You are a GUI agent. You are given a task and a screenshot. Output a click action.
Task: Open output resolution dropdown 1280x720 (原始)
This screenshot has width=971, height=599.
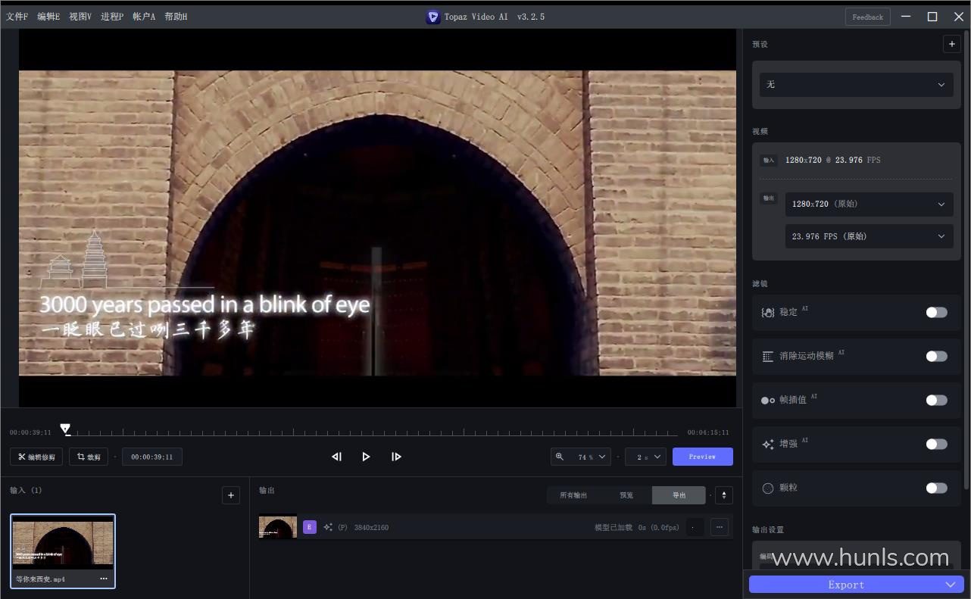(x=869, y=204)
